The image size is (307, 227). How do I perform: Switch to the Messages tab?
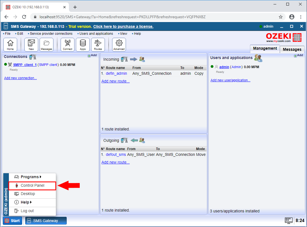pos(292,49)
